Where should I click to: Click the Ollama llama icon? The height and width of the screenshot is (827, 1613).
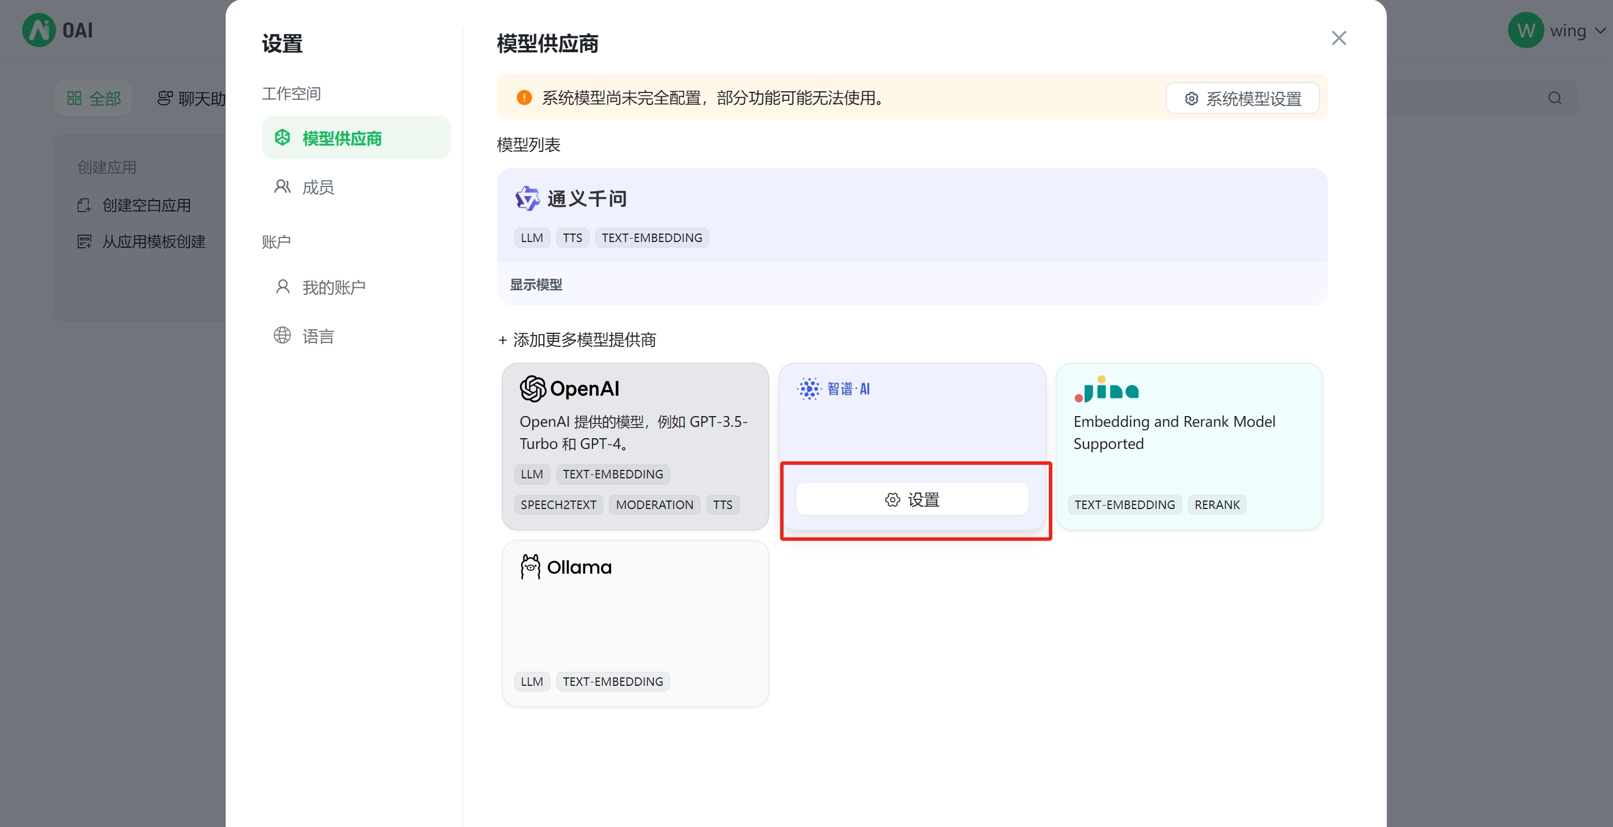pos(530,567)
